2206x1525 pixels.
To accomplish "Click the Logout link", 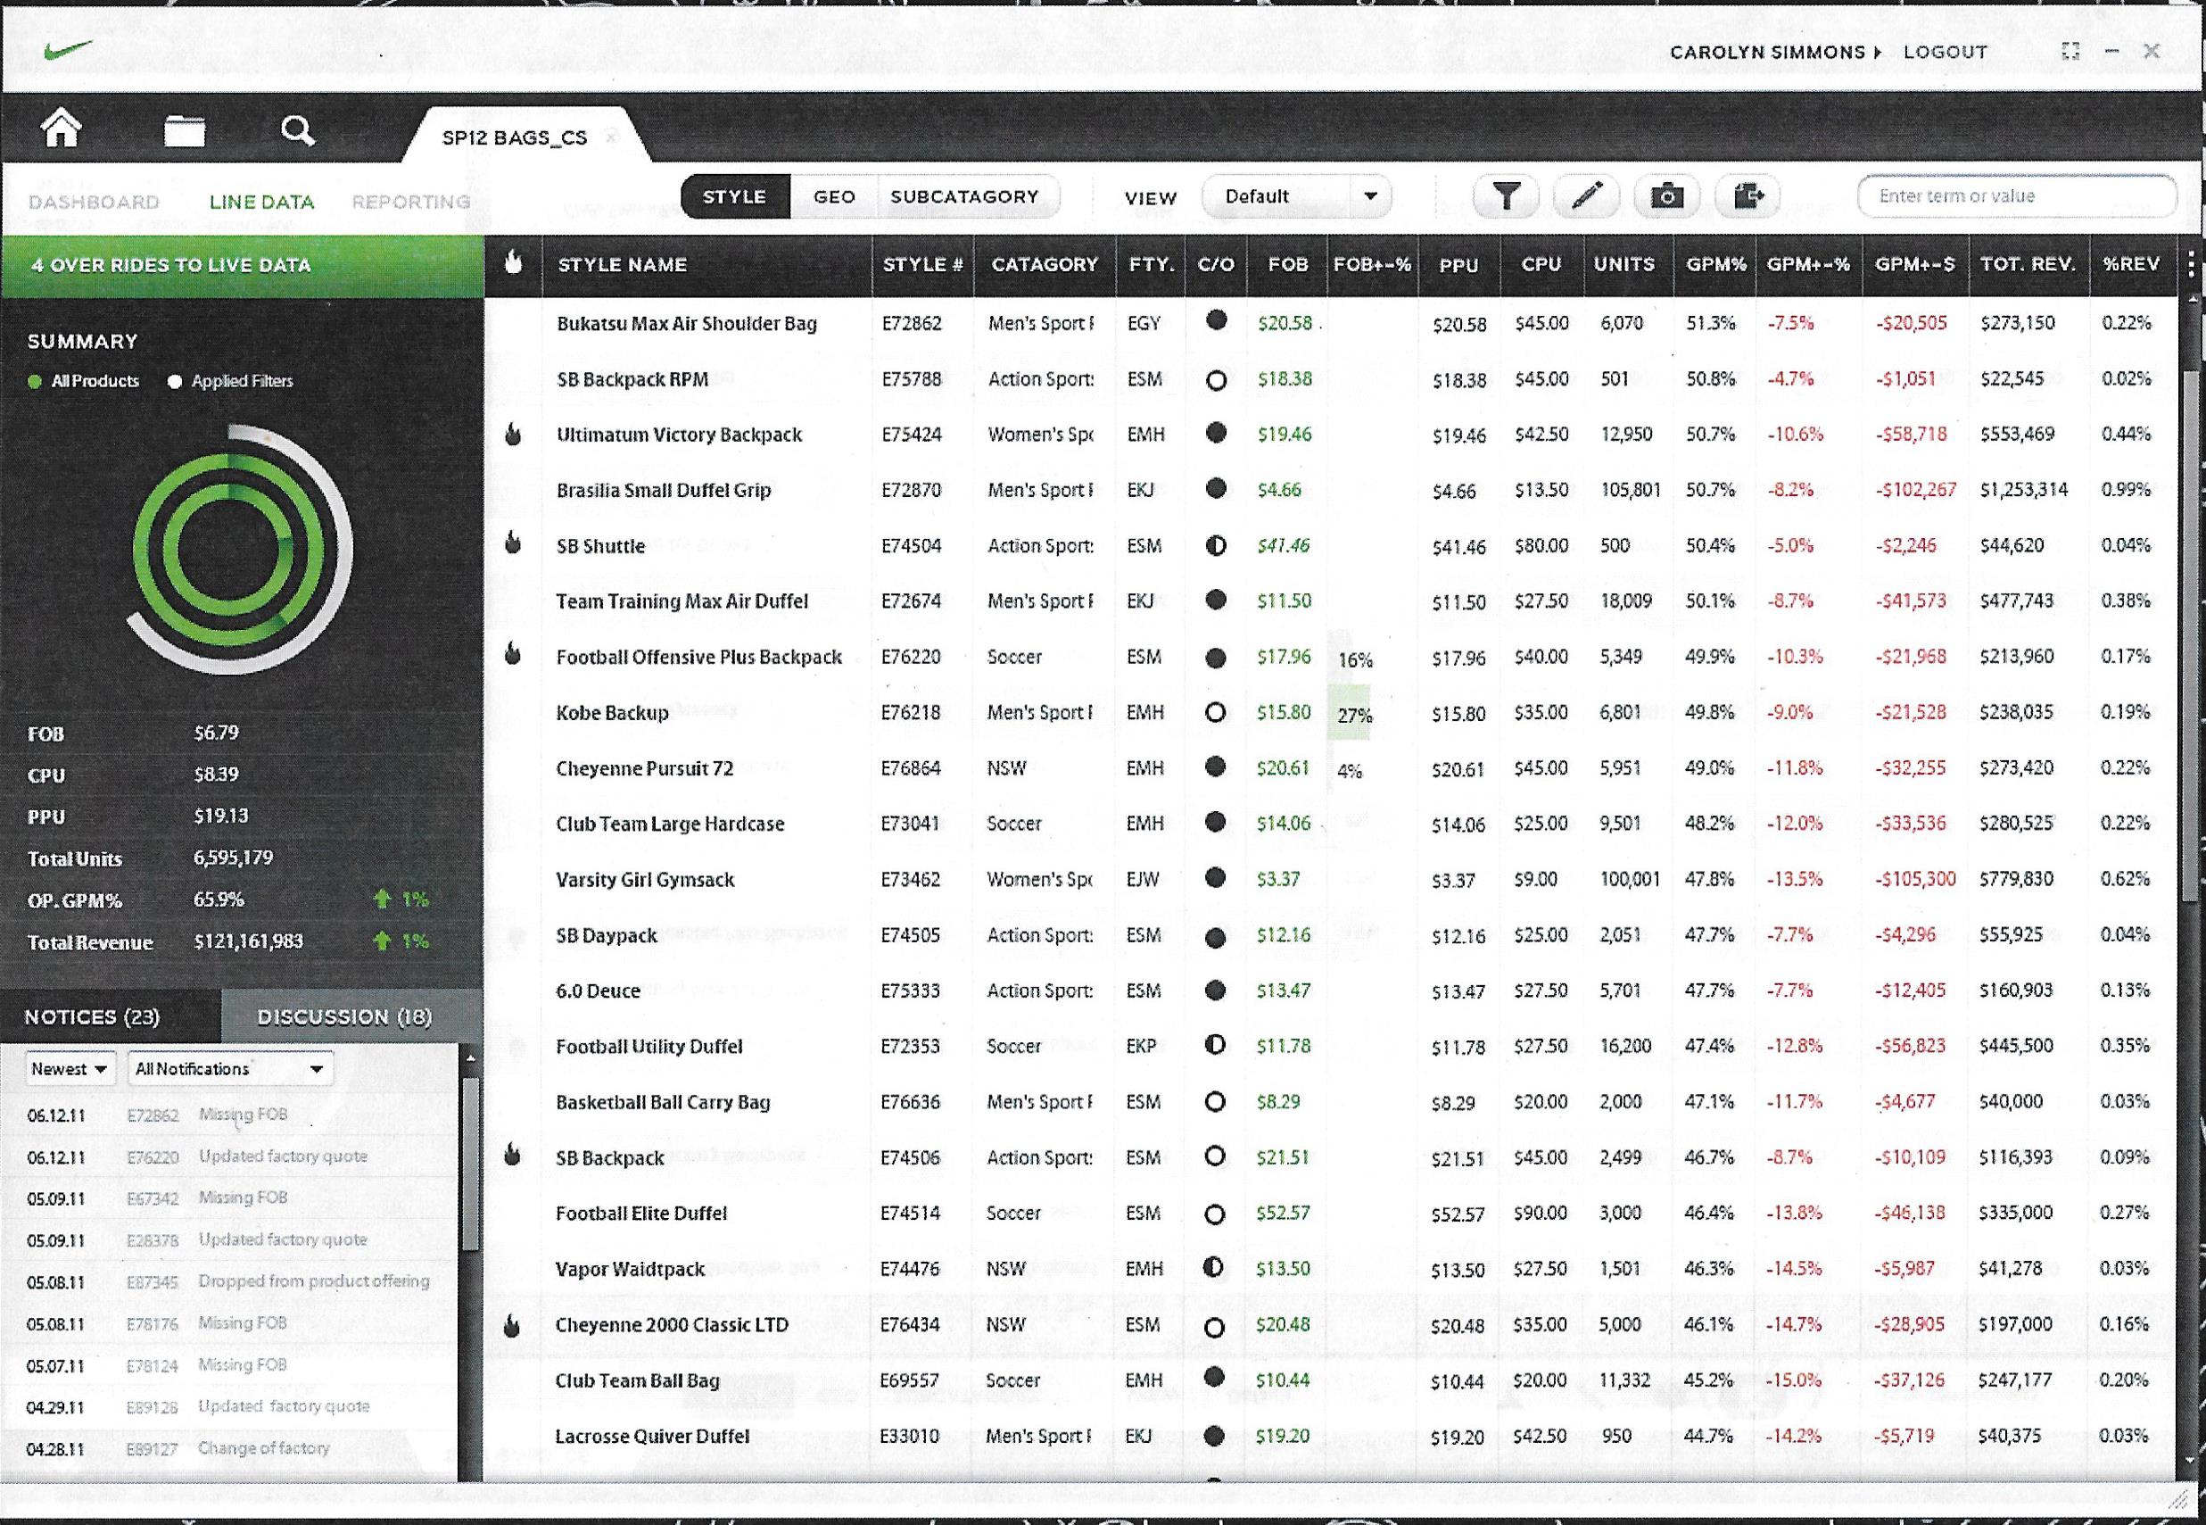I will click(x=1945, y=53).
